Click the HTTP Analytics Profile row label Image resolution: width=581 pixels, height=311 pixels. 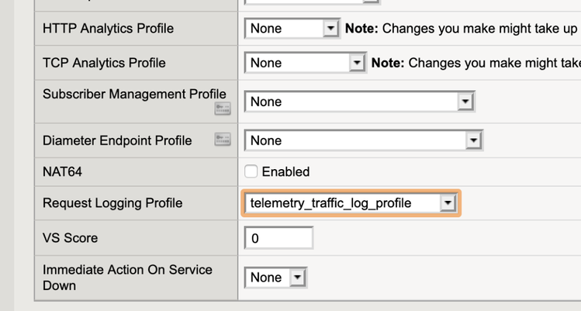coord(108,29)
